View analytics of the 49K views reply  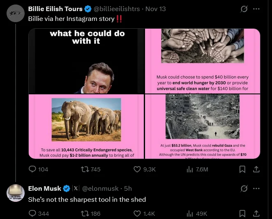[190, 213]
